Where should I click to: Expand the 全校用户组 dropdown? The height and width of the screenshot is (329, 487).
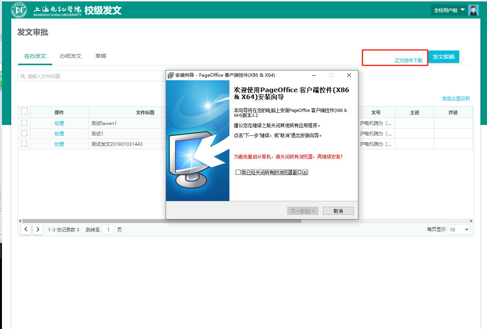point(449,10)
